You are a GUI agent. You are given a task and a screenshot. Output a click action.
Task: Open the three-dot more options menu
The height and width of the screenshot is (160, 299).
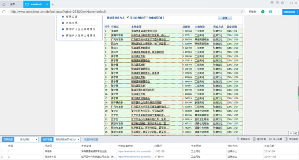click(278, 12)
